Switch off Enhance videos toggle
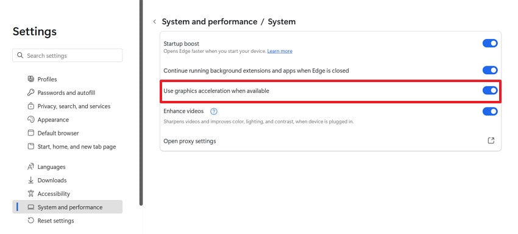518x234 pixels. [490, 111]
